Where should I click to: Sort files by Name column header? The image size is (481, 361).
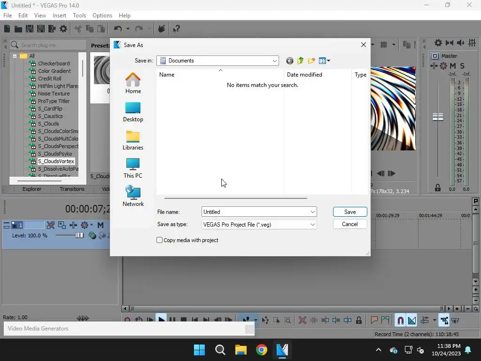point(220,75)
